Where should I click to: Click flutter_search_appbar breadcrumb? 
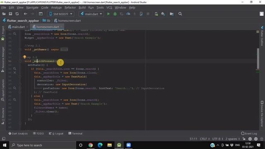[21, 21]
